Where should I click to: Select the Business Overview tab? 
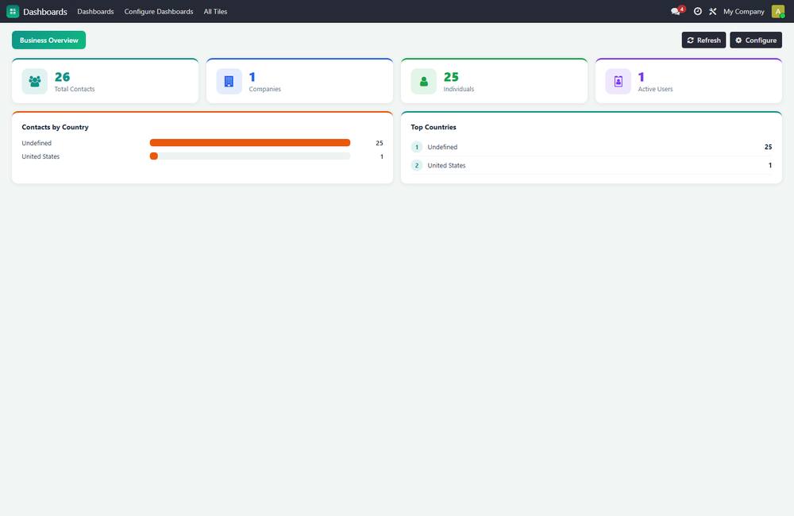48,40
